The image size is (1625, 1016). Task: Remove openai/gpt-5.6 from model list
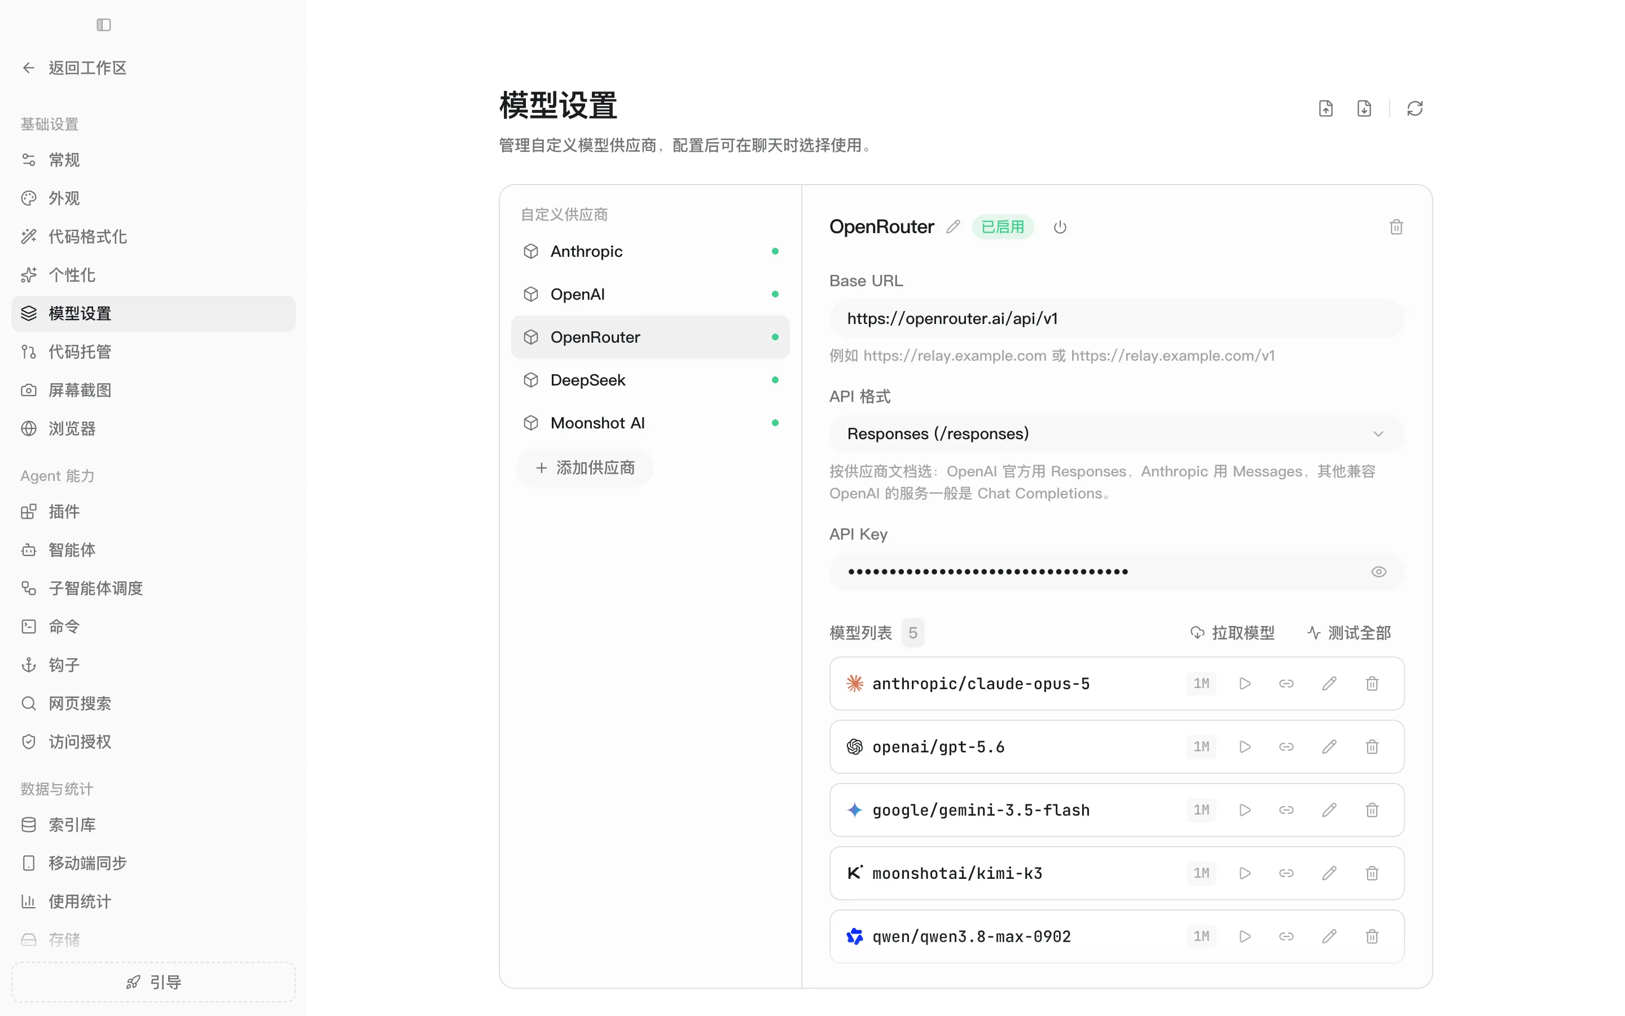point(1372,747)
